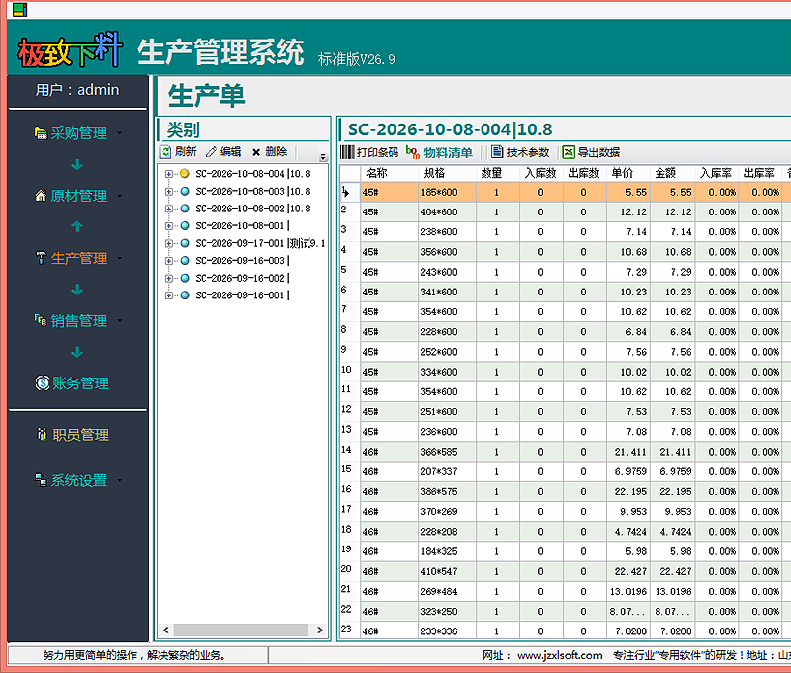Click the 采购管理 folder icon

tap(41, 133)
